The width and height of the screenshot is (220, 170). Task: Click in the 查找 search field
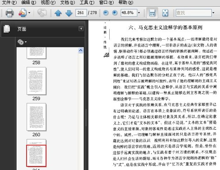click(x=192, y=13)
